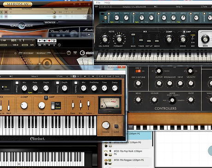Toggle the Reverb checkbox in Clavinet window
Viewport: 212px width, 168px height.
coord(76,83)
